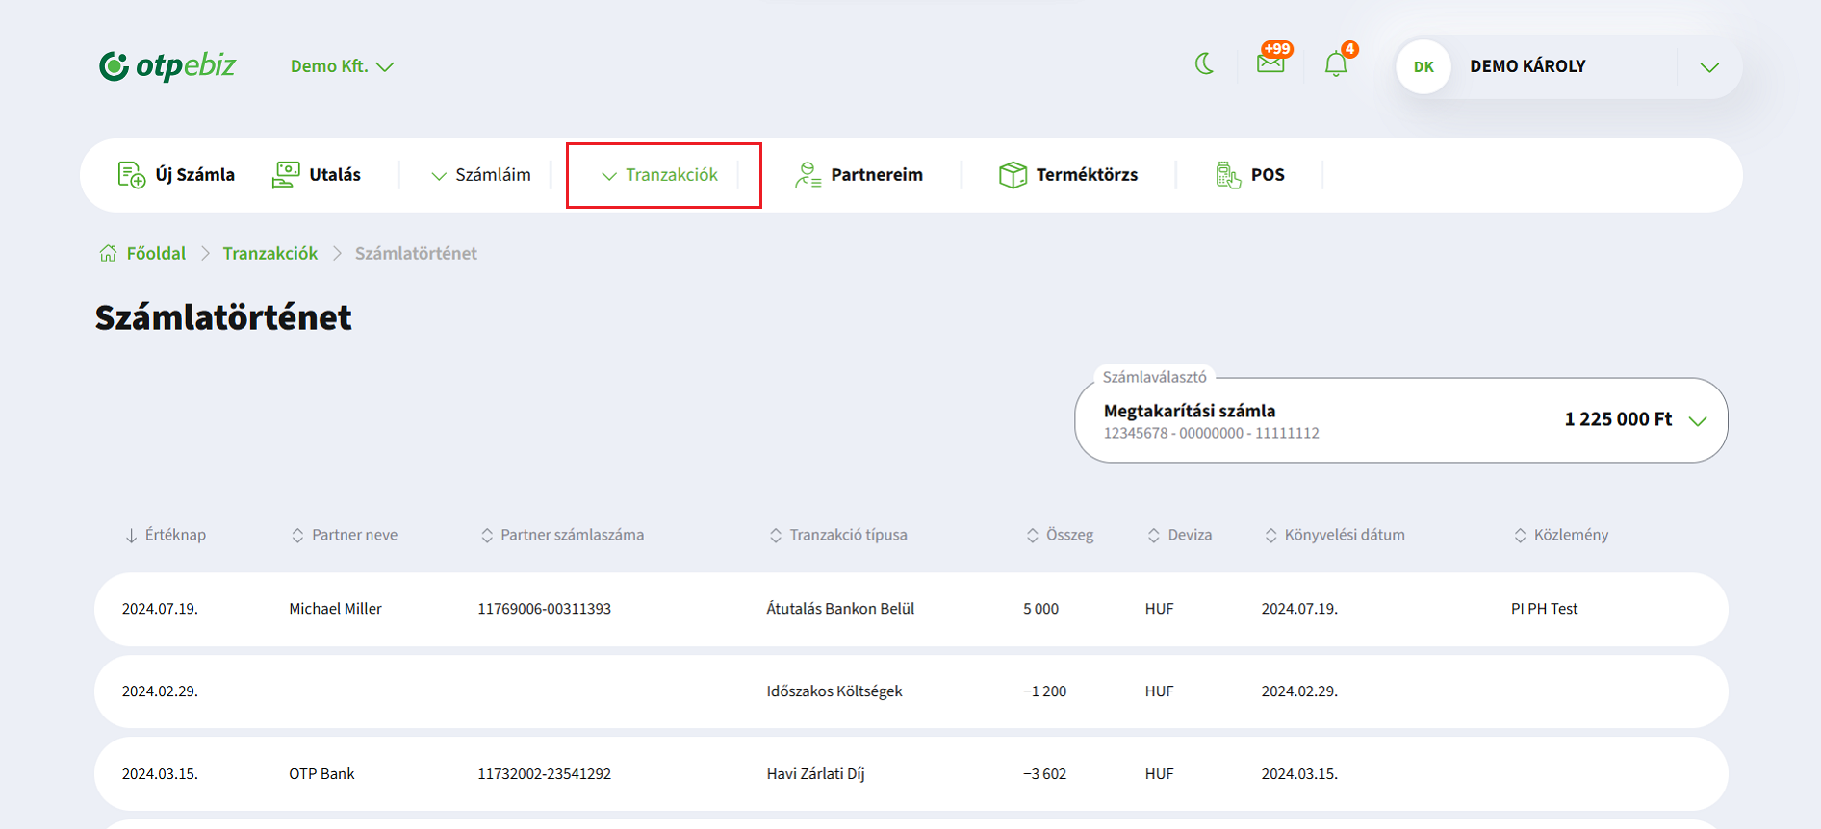Select the Michael Miller transaction row

pyautogui.click(x=910, y=610)
